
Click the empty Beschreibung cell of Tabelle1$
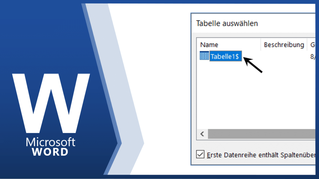point(284,57)
